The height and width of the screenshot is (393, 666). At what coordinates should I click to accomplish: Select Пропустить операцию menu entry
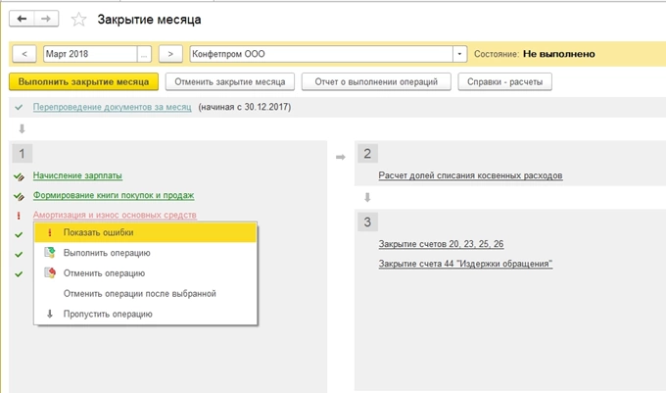[x=146, y=314]
